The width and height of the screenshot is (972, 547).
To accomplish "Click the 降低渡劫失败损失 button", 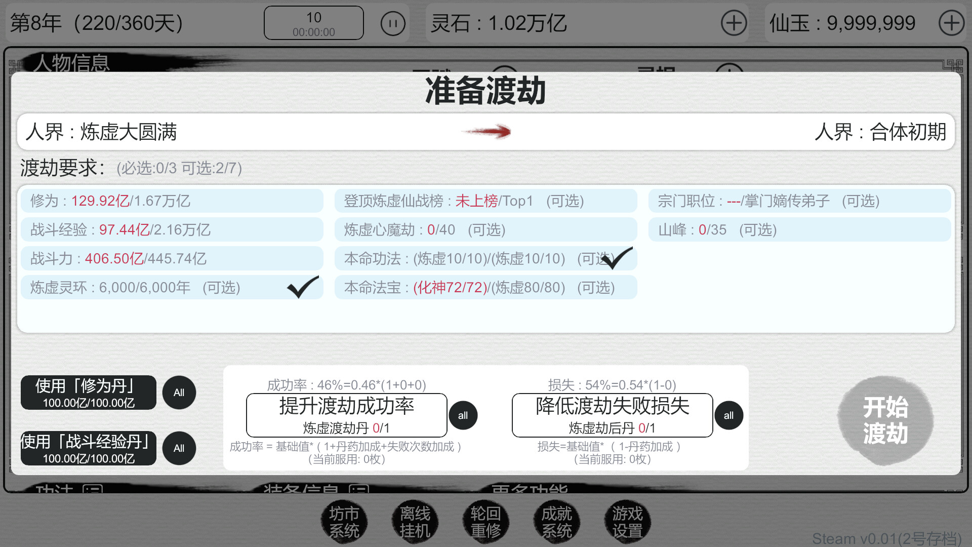I will pyautogui.click(x=613, y=415).
